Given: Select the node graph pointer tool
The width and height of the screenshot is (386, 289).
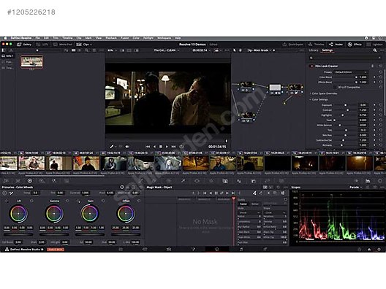Looking at the screenshot, I should pos(235,50).
